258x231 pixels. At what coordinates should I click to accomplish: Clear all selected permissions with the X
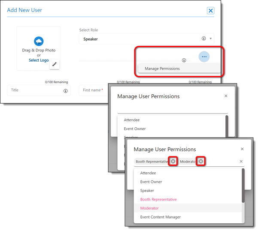click(241, 162)
